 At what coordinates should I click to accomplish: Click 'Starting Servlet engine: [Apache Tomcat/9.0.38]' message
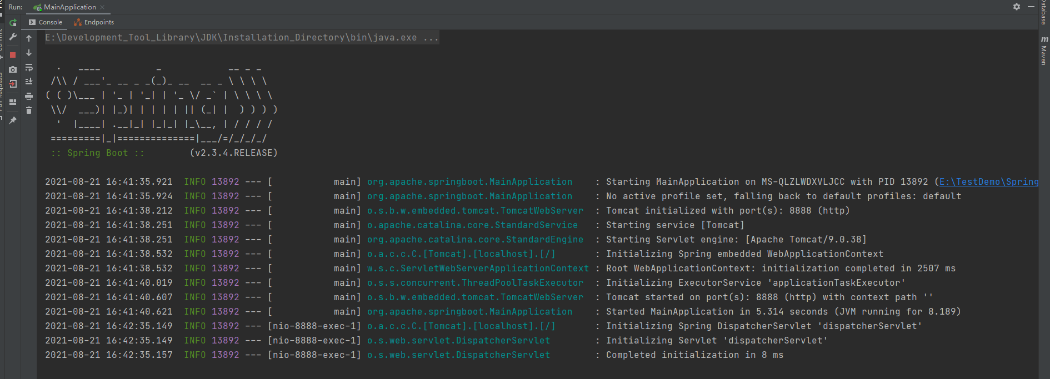click(x=736, y=240)
